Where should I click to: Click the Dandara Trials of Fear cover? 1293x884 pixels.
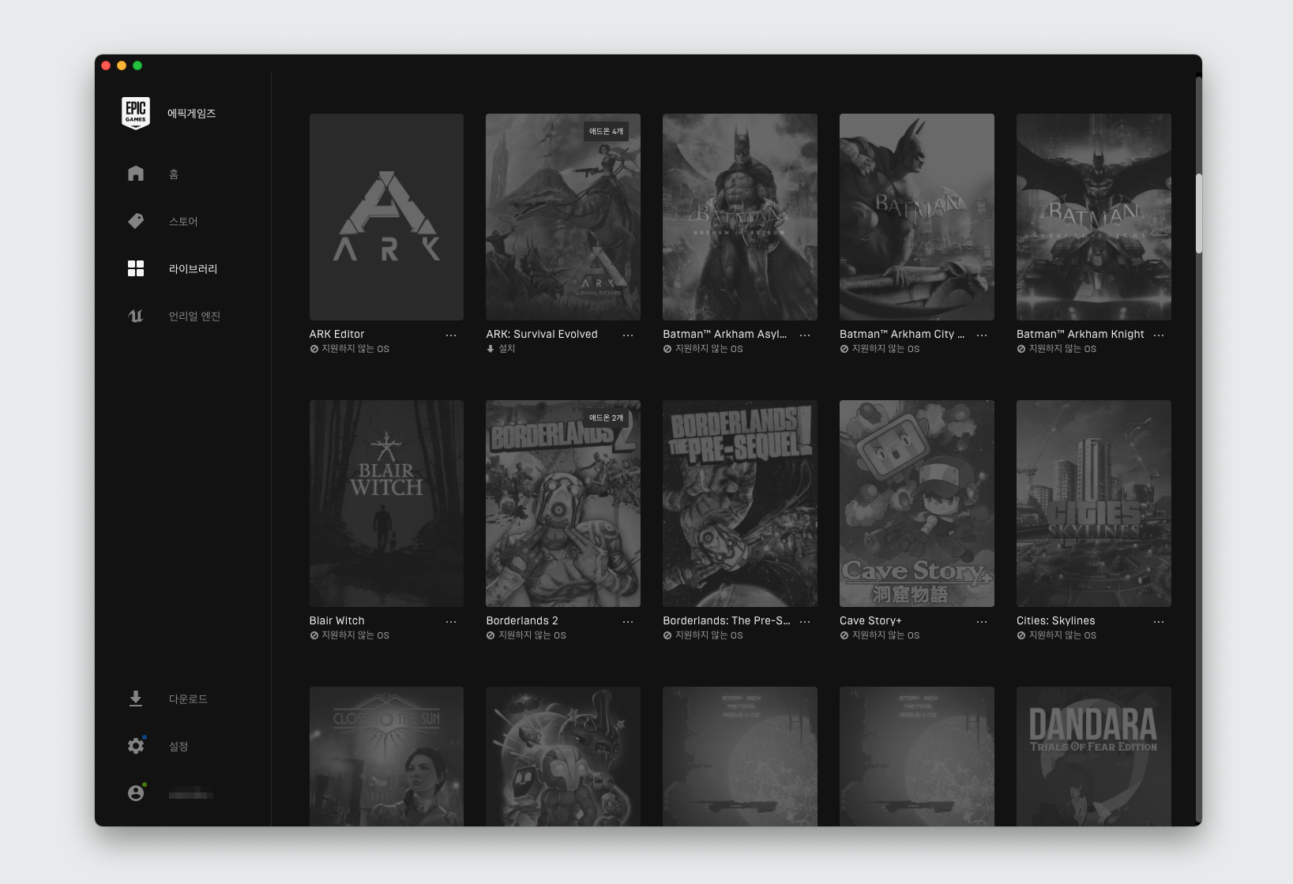pos(1094,756)
